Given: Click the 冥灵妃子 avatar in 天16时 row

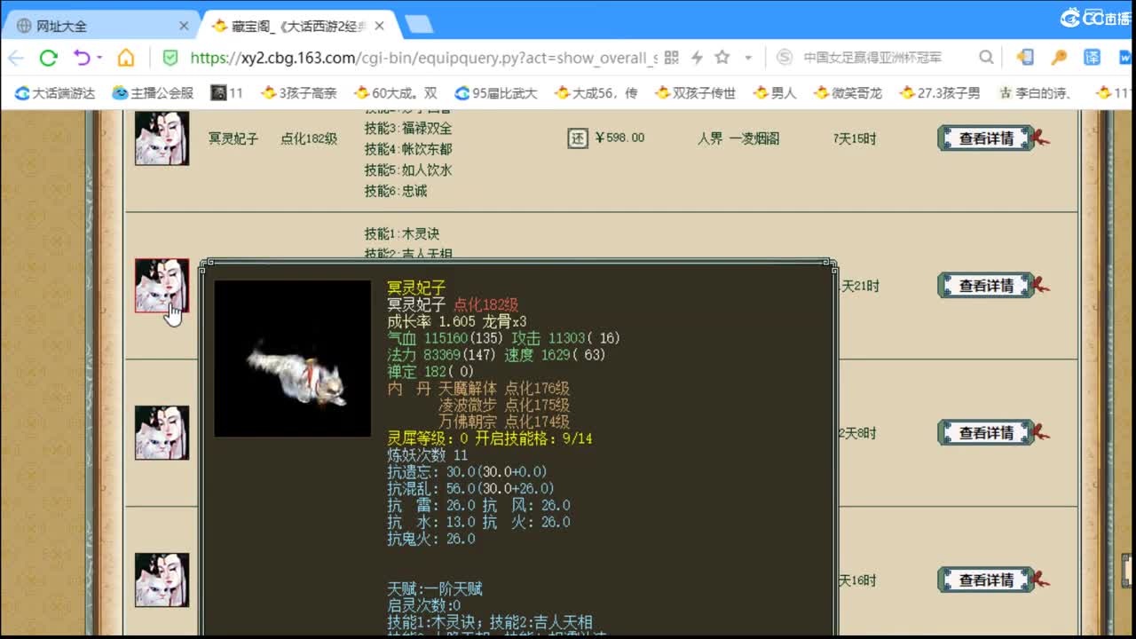Looking at the screenshot, I should tap(162, 580).
